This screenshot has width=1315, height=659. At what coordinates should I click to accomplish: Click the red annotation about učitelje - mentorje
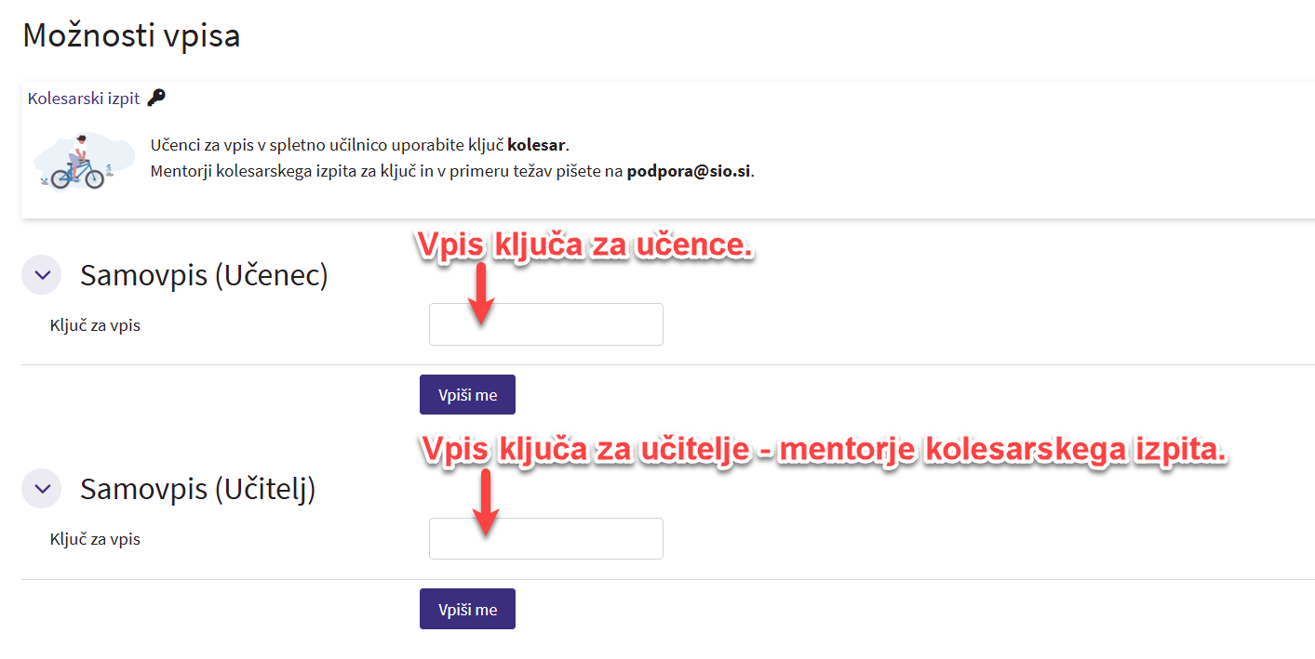tap(824, 450)
